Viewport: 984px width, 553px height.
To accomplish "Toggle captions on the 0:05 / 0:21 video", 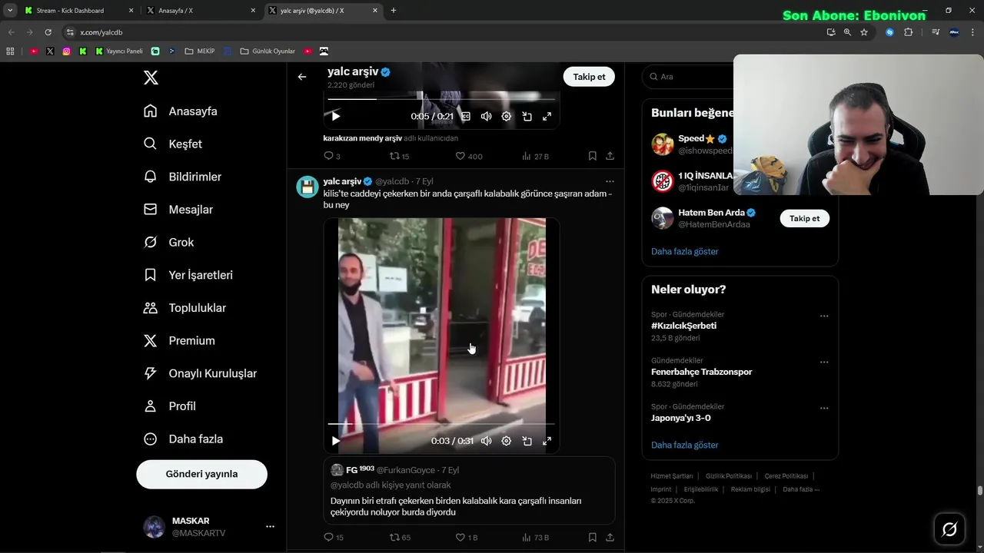I will (465, 116).
